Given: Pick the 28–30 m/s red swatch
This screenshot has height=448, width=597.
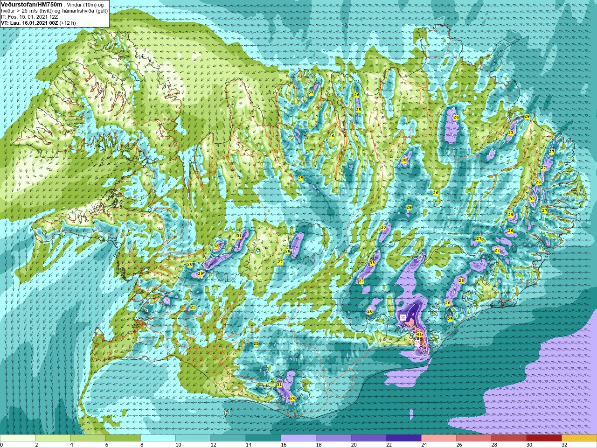Looking at the screenshot, I should [509, 438].
